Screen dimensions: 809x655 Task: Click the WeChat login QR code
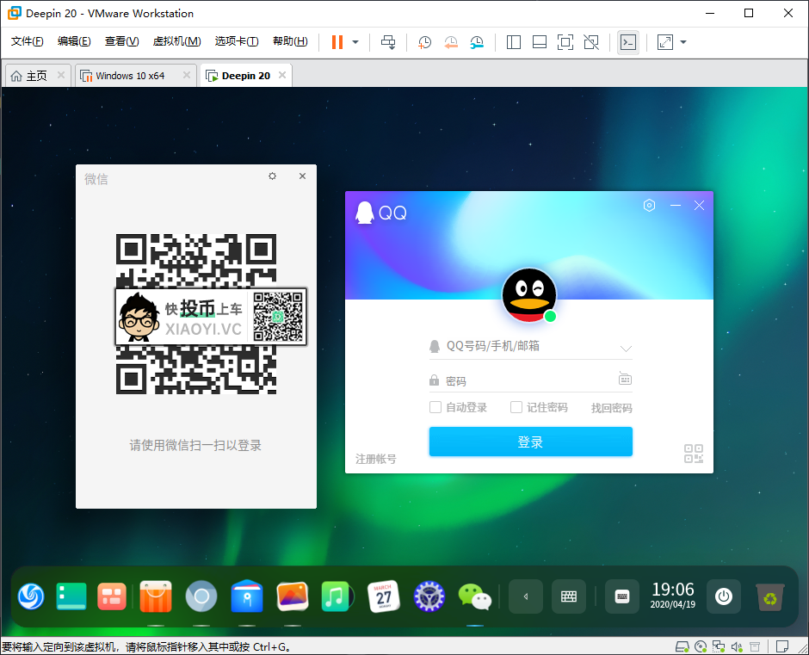(196, 314)
